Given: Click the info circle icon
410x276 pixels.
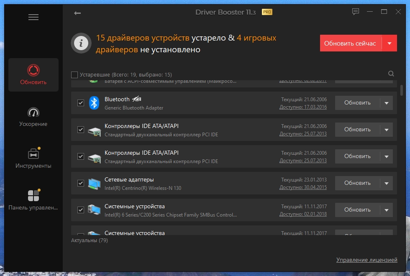Looking at the screenshot, I should pos(81,43).
